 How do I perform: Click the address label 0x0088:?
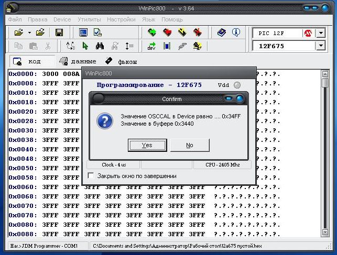[23, 234]
